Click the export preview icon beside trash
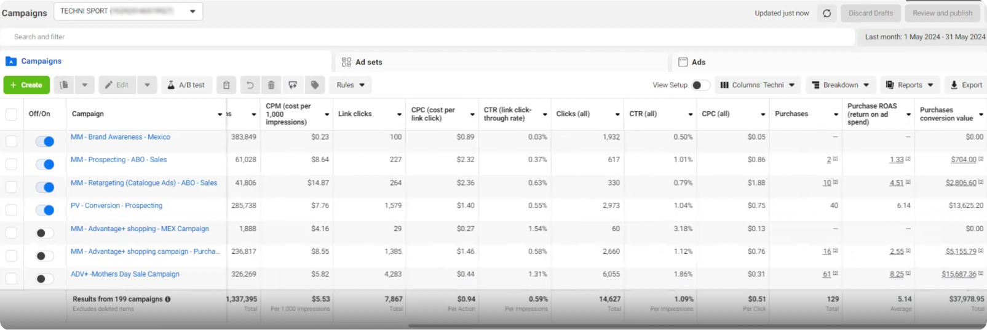987x330 pixels. [293, 85]
